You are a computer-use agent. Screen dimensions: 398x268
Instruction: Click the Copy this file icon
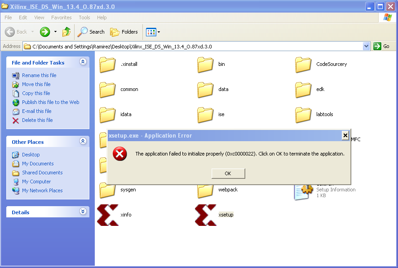point(16,94)
